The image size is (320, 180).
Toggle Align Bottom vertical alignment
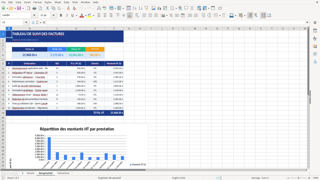point(130,15)
